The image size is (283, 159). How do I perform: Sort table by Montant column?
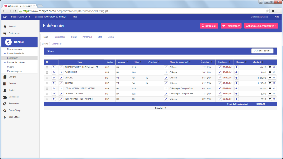(x=258, y=62)
